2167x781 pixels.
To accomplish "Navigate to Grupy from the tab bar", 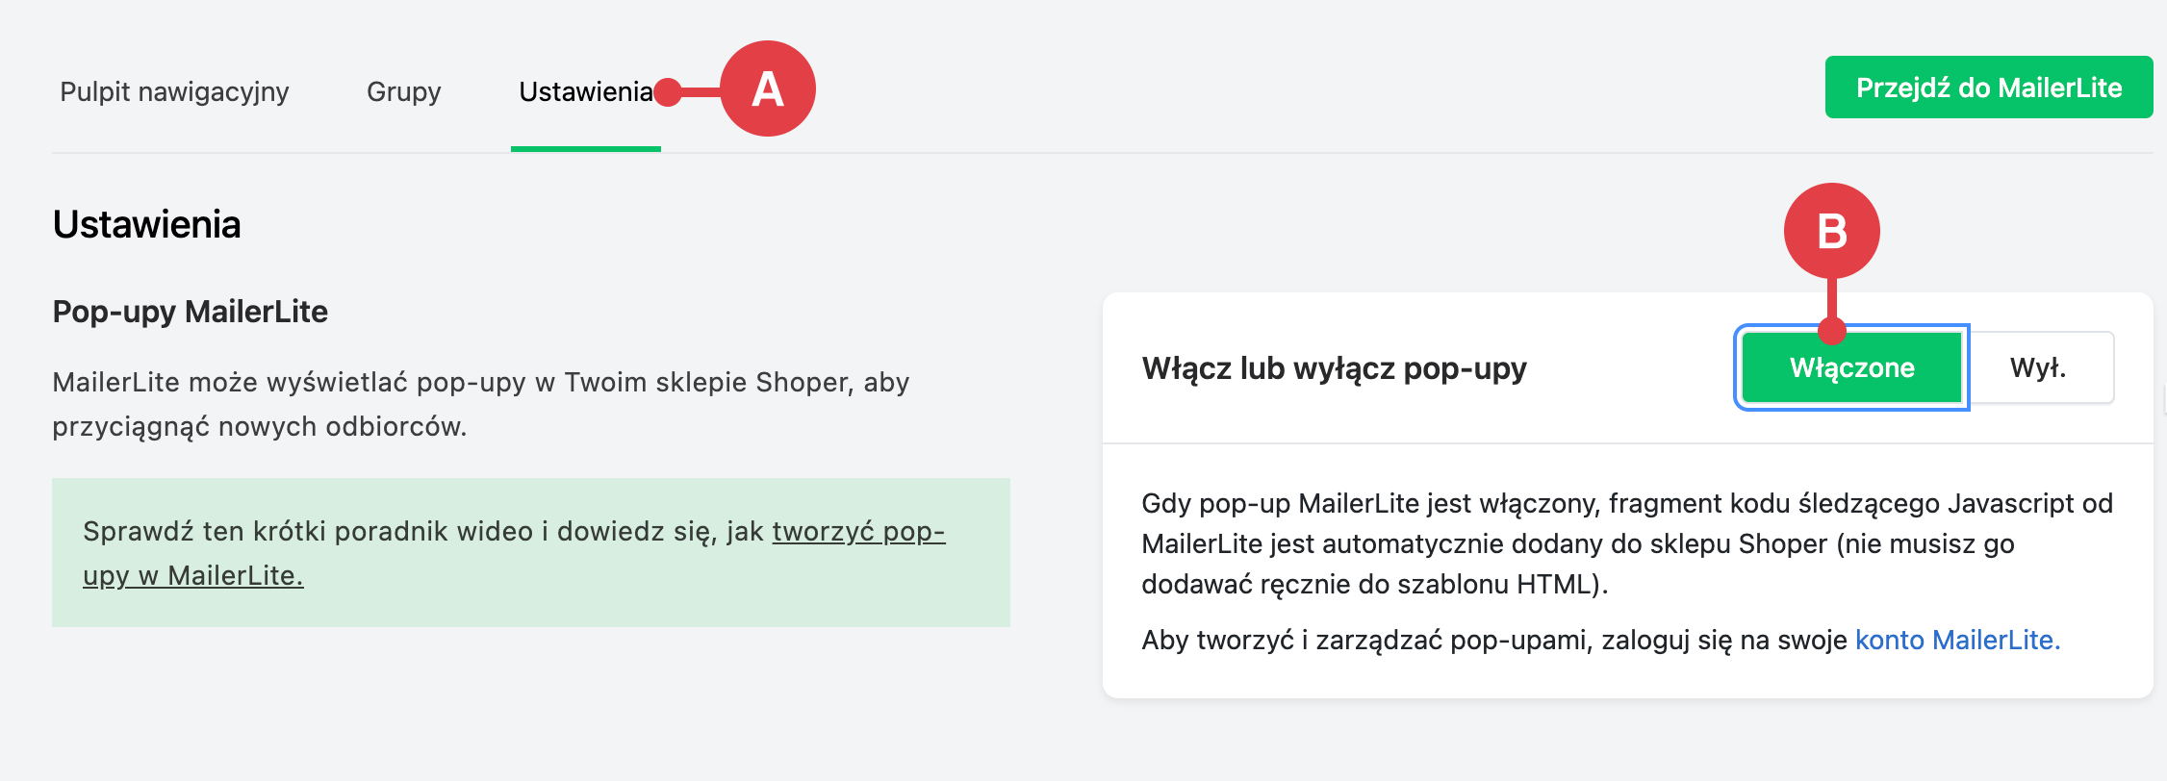I will pyautogui.click(x=403, y=91).
